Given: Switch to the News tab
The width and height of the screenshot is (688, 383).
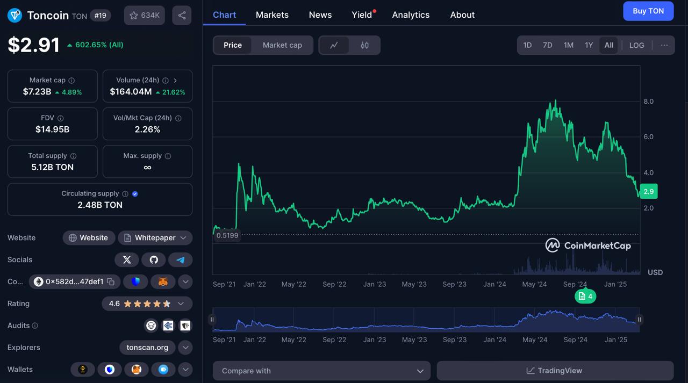Looking at the screenshot, I should click(320, 15).
